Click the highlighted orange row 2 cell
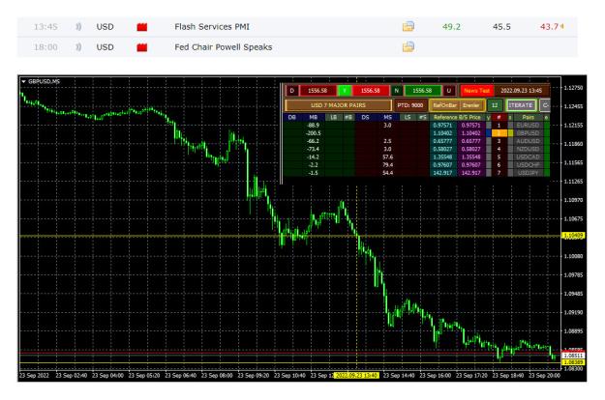This screenshot has width=605, height=400. (x=499, y=133)
